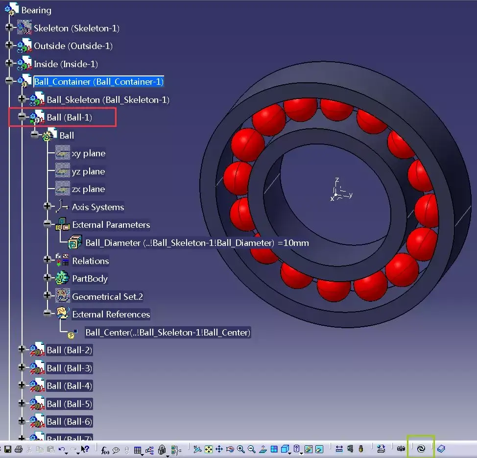The height and width of the screenshot is (458, 477).
Task: Switch to the Isometric View icon
Action: click(285, 447)
